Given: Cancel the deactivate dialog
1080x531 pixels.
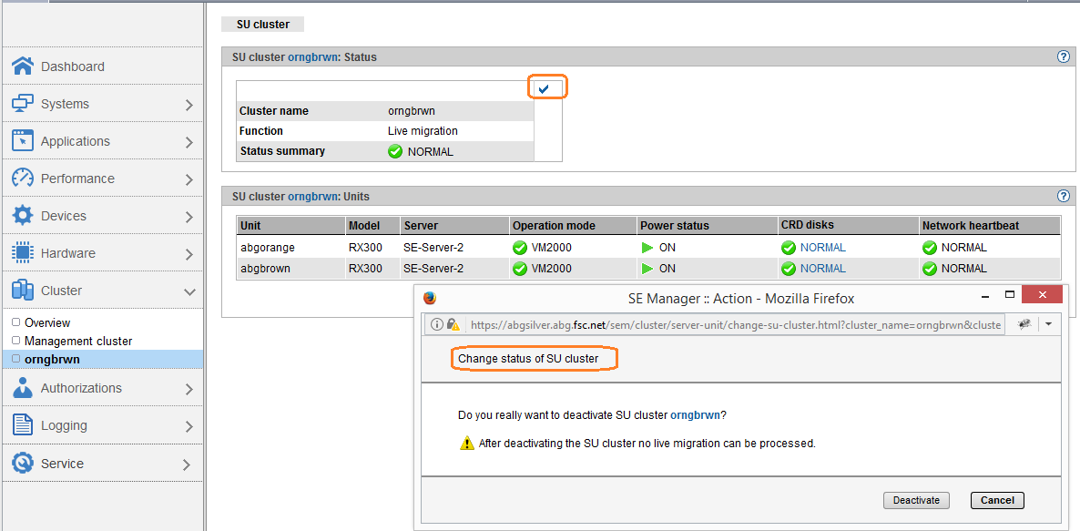Looking at the screenshot, I should [997, 500].
